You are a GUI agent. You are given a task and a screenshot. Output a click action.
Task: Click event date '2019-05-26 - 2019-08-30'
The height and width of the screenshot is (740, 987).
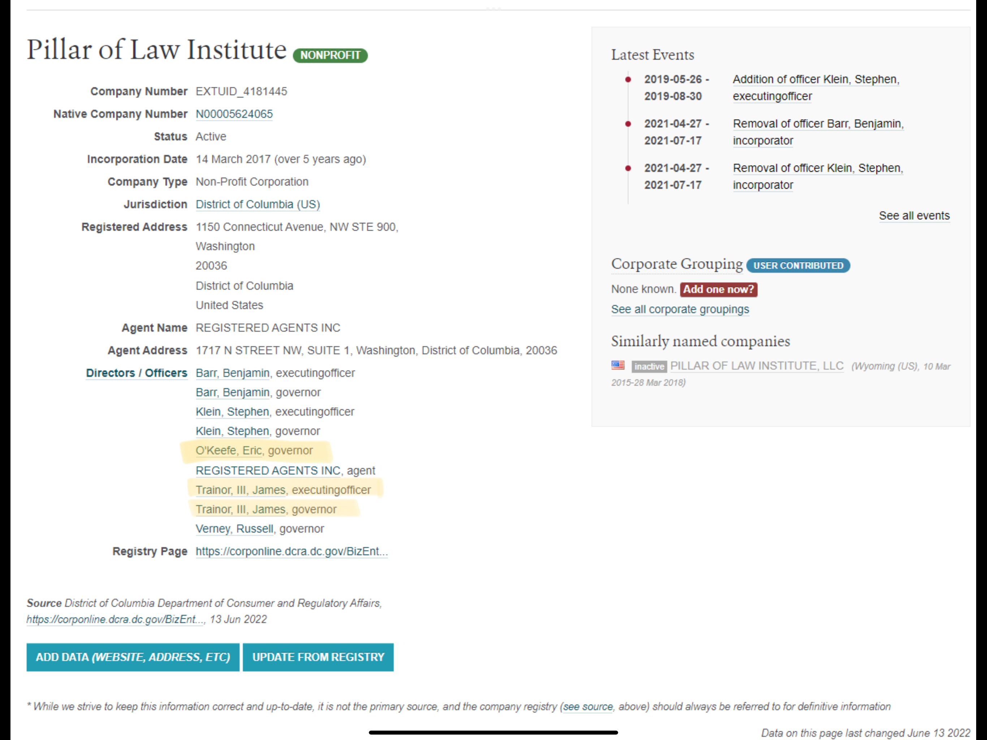677,87
